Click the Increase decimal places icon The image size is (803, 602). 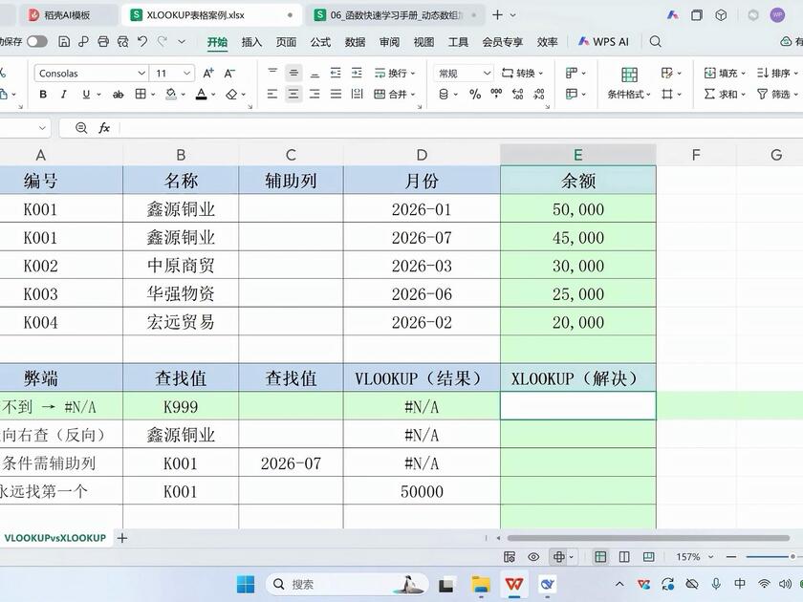pos(518,94)
